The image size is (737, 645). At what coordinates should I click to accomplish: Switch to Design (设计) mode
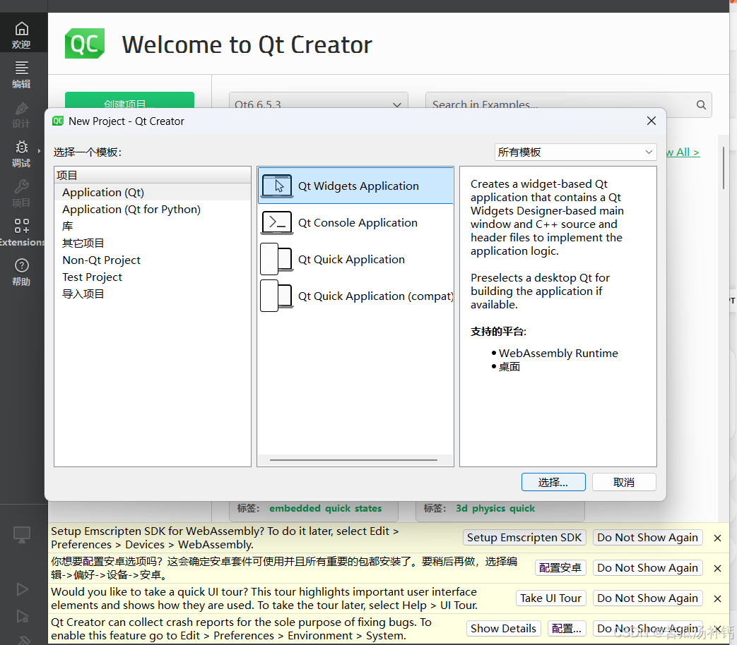(21, 114)
